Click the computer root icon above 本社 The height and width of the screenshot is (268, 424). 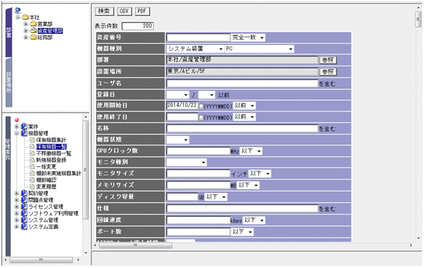pyautogui.click(x=18, y=11)
